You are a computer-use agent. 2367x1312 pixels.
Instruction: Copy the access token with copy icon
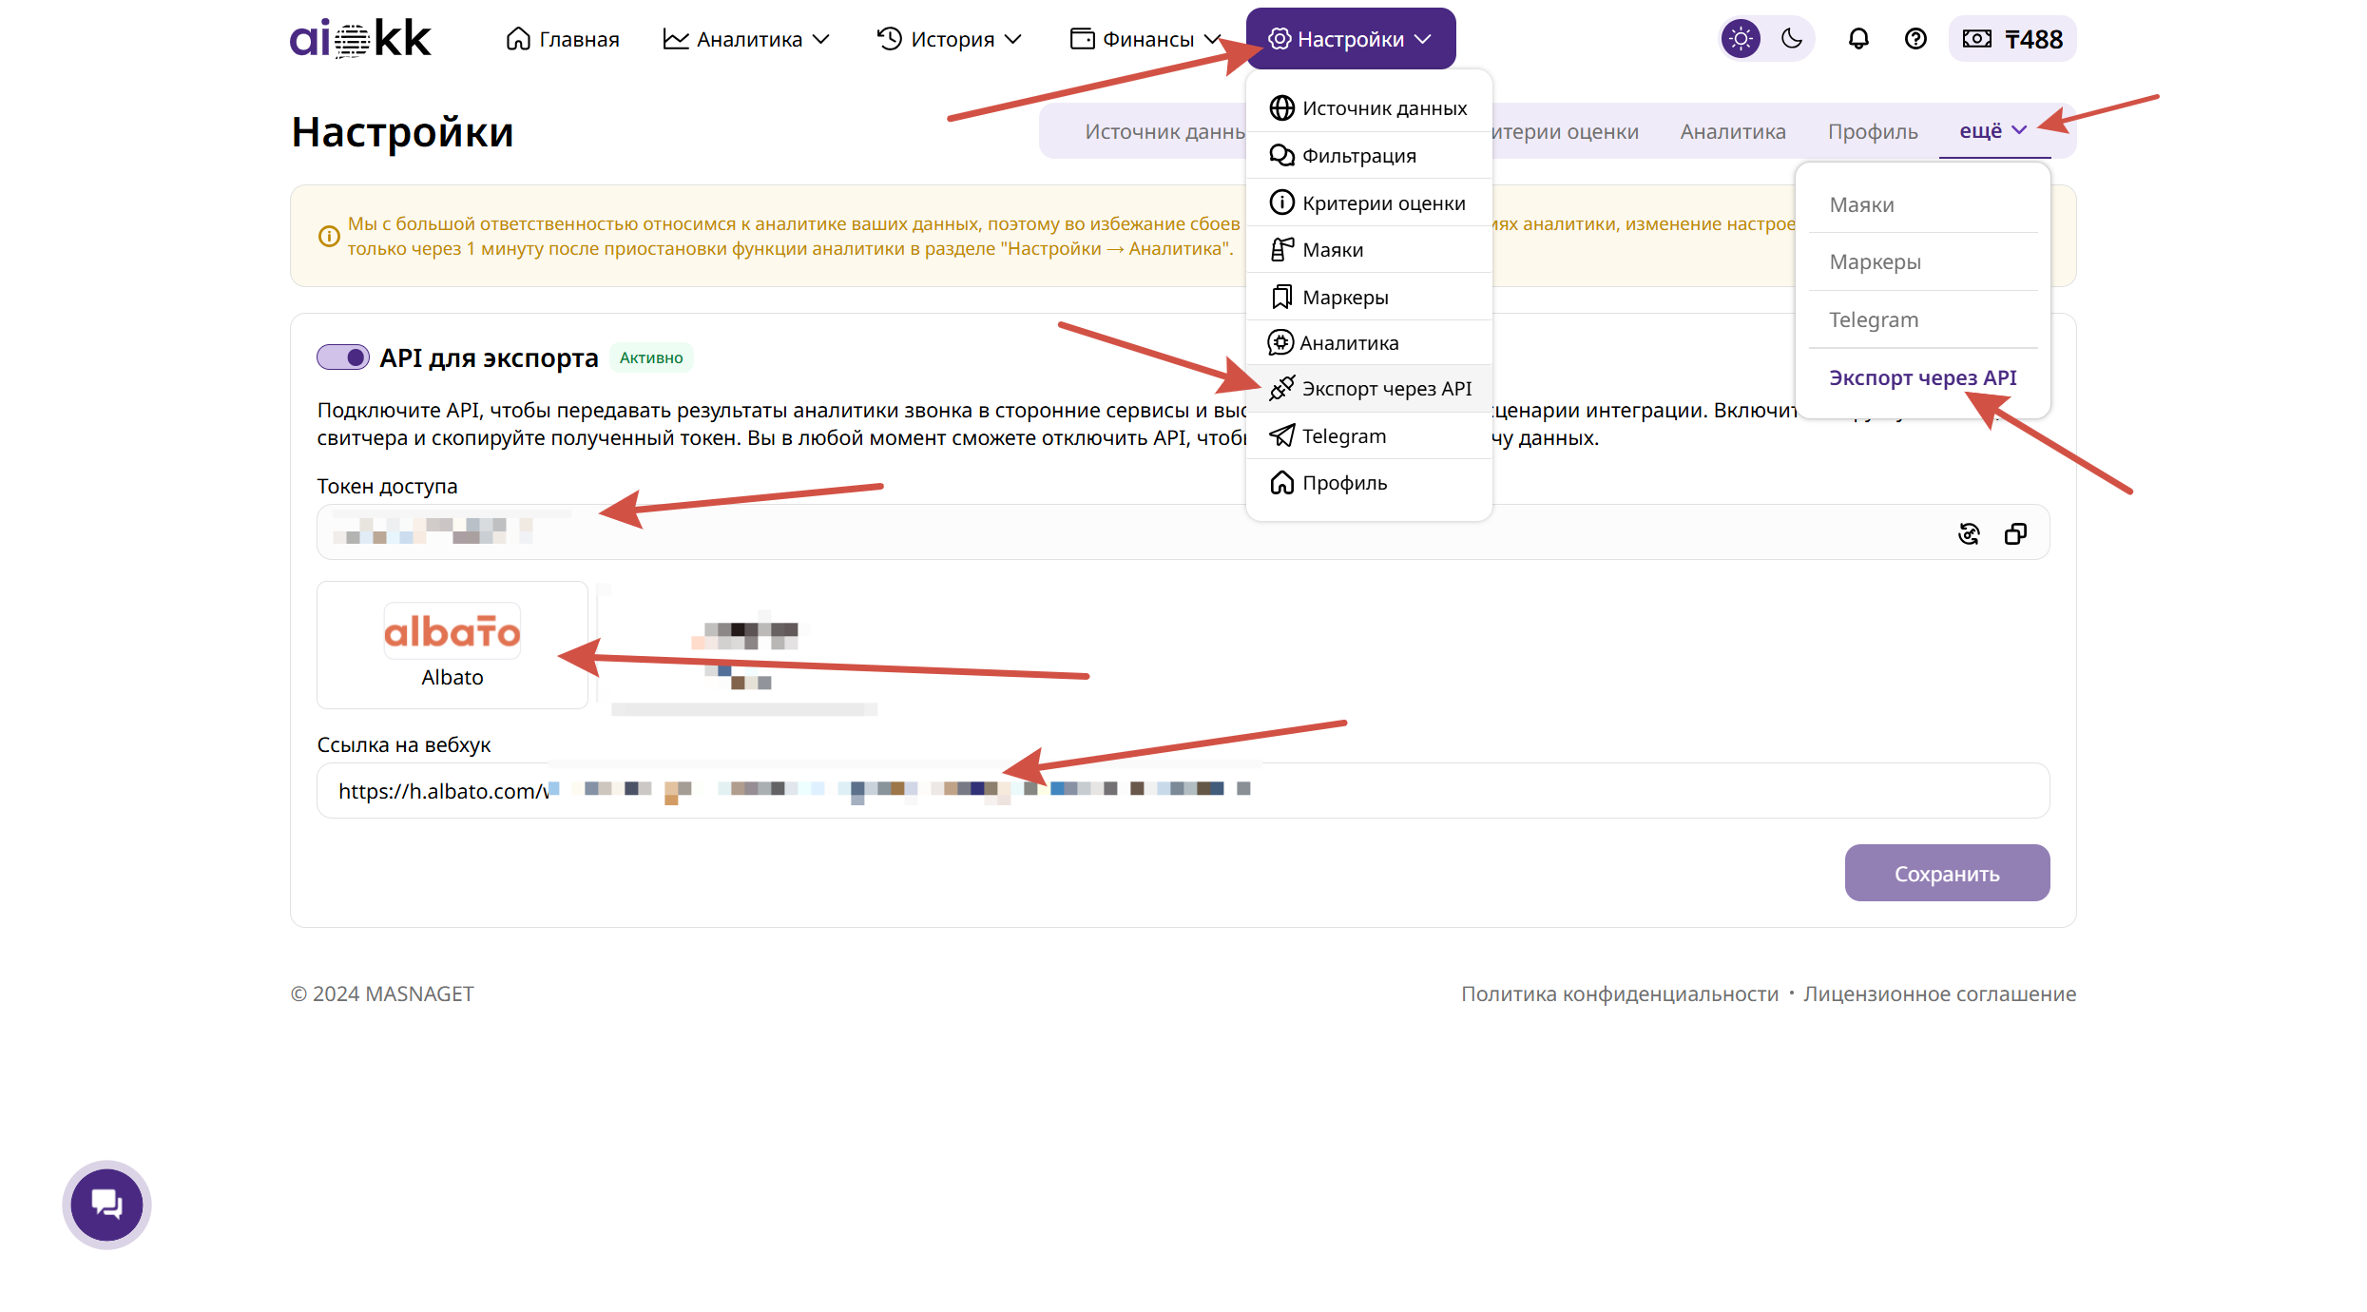click(2015, 533)
